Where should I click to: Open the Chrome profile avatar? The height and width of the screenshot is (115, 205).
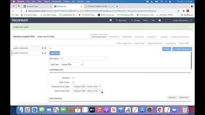[x=188, y=11]
